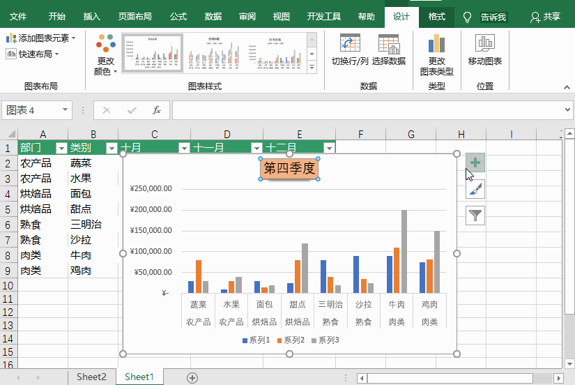Click the horizontal scrollbar right arrow
The width and height of the screenshot is (575, 385).
pos(558,378)
